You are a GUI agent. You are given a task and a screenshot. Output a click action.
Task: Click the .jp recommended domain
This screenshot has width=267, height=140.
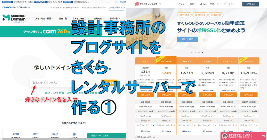pos(74,134)
